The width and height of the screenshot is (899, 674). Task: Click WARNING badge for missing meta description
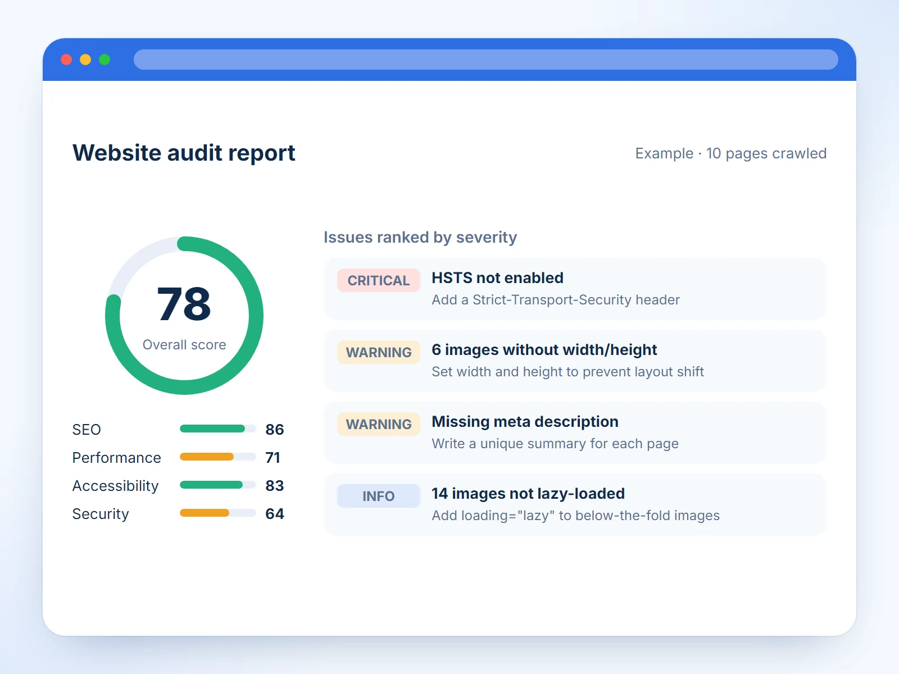[379, 424]
